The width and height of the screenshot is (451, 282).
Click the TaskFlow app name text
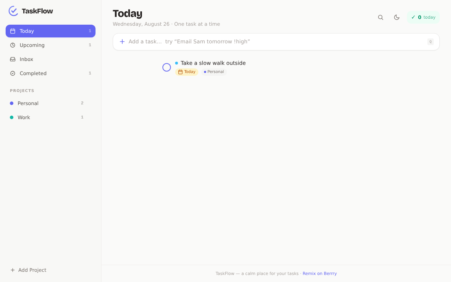pos(37,11)
